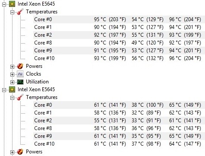Expand the Utilization section
The width and height of the screenshot is (205, 156).
point(13,82)
